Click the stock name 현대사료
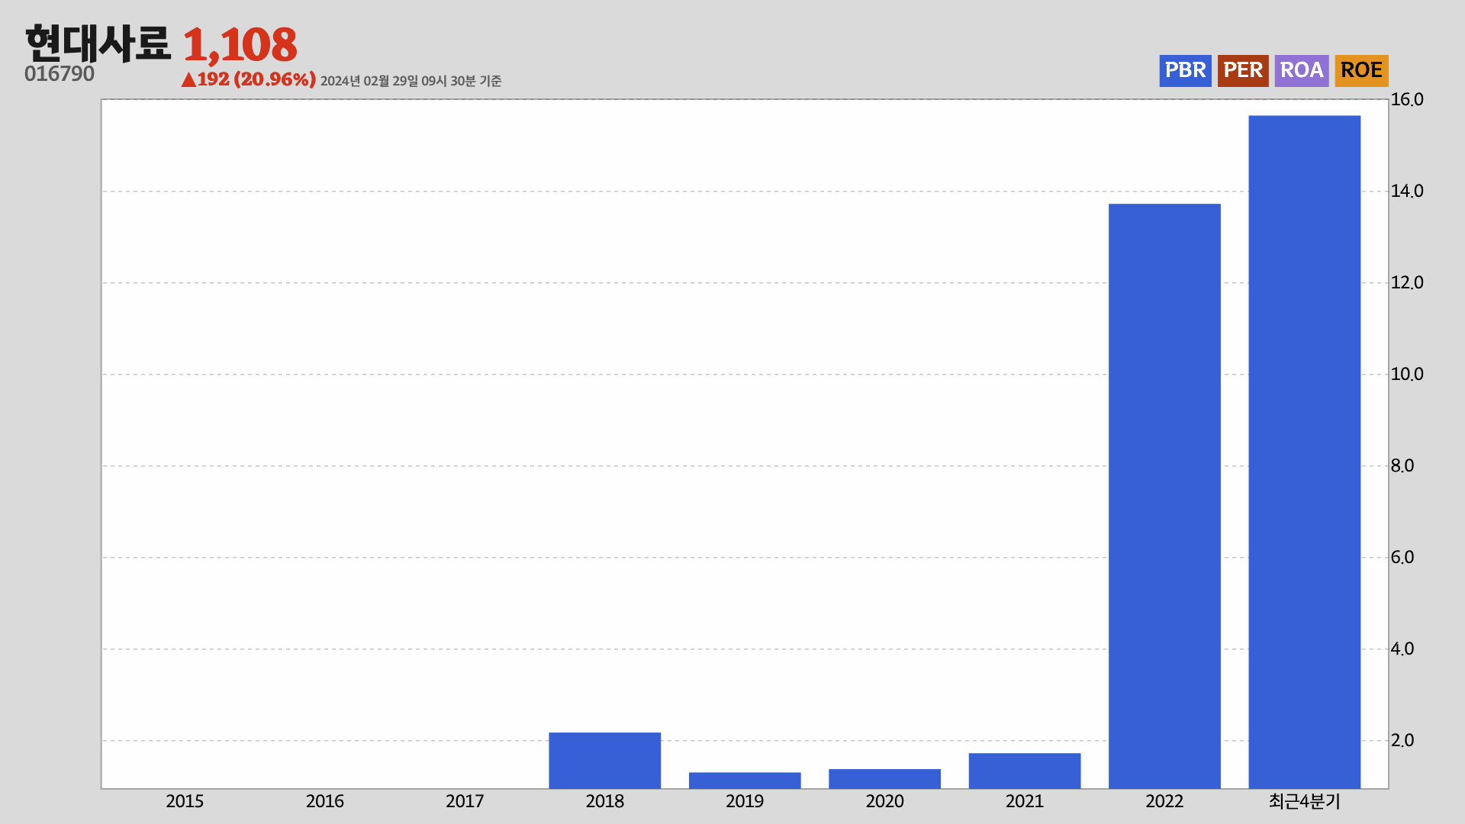The image size is (1465, 824). coord(98,43)
